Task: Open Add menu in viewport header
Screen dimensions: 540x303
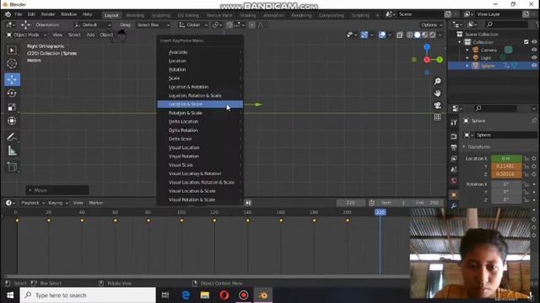Action: point(90,35)
